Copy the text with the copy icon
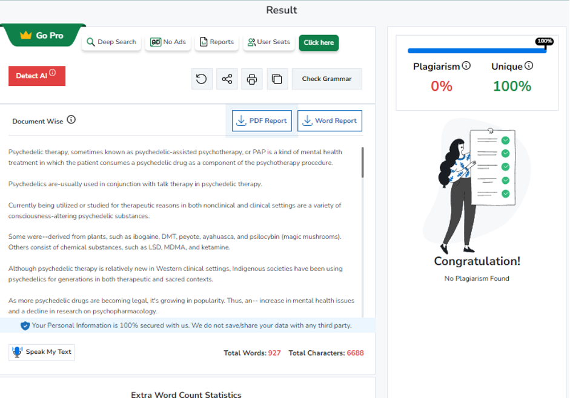The image size is (570, 398). point(277,79)
